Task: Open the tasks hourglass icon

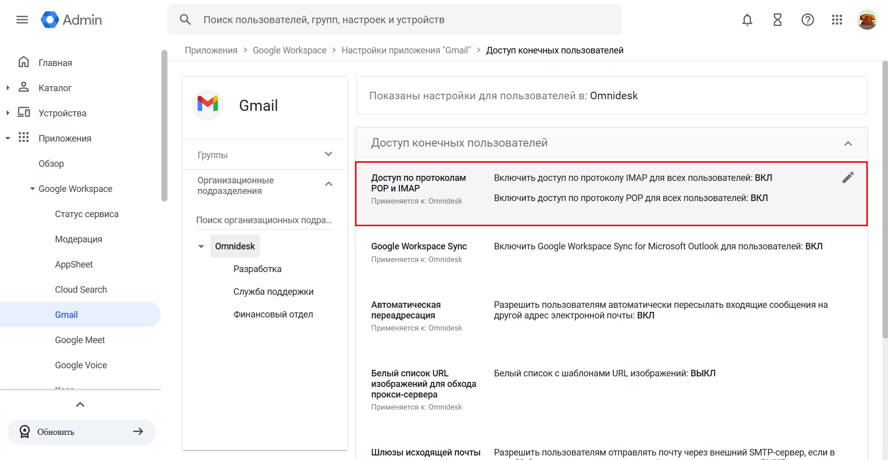Action: pyautogui.click(x=777, y=20)
